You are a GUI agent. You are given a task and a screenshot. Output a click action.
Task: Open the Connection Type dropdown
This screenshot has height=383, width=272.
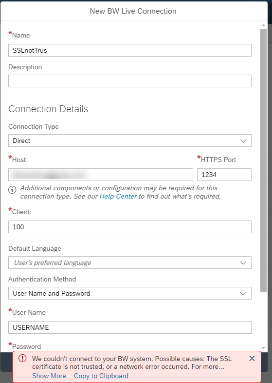pos(130,141)
